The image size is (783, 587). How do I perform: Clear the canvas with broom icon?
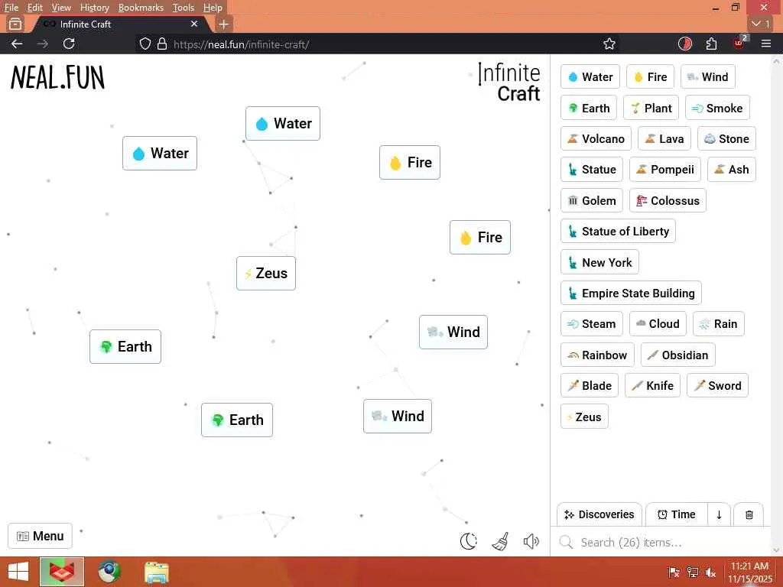click(x=500, y=541)
